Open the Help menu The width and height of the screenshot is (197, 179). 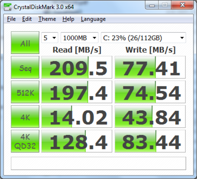(x=68, y=19)
